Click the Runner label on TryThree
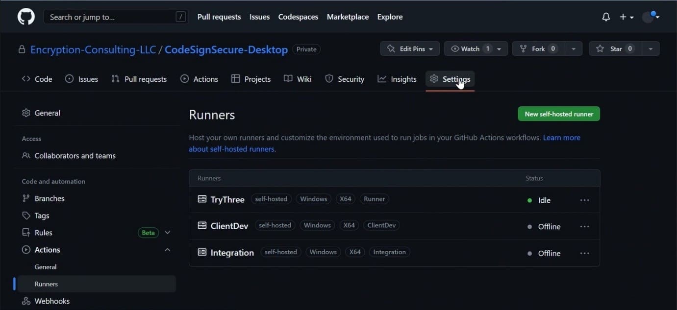Screen dimensions: 677x310 (x=375, y=199)
